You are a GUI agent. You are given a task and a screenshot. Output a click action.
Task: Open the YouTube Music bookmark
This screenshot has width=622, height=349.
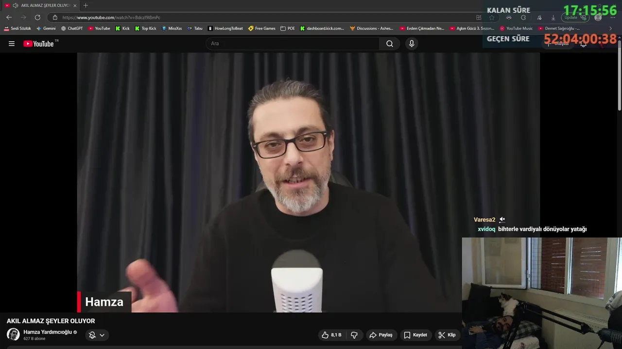click(x=516, y=29)
